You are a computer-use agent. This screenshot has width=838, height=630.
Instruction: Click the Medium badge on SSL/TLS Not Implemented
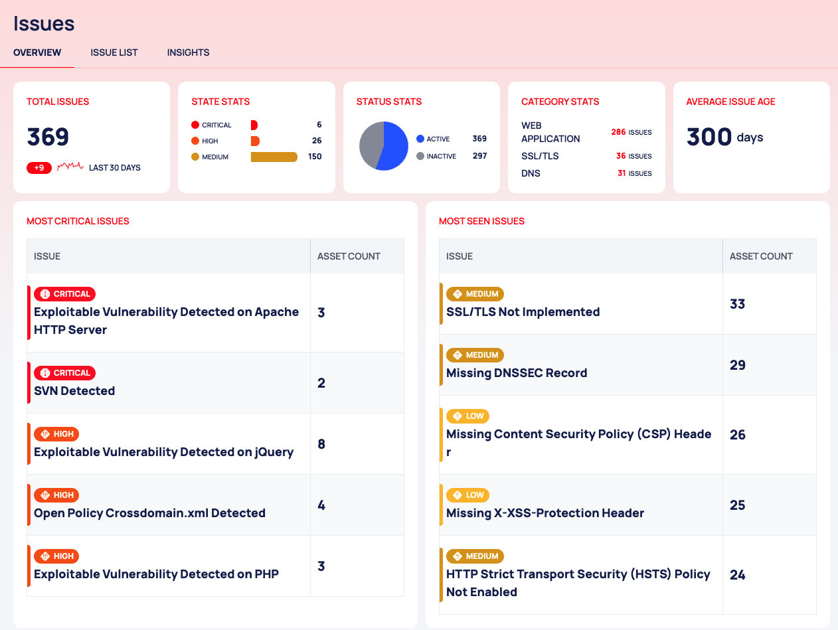[475, 293]
